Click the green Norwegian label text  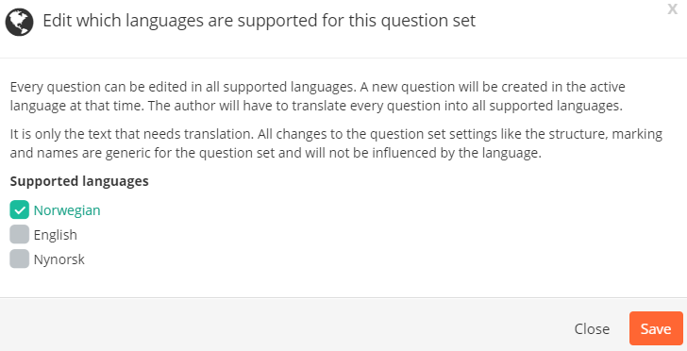[x=67, y=210]
